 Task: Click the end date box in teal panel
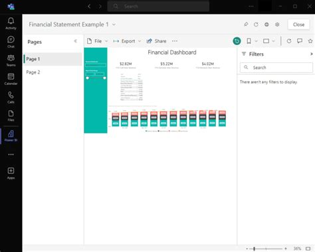[x=100, y=74]
